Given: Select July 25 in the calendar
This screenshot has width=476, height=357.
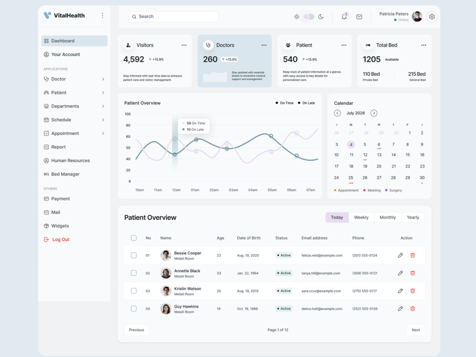Looking at the screenshot, I should pos(351,178).
